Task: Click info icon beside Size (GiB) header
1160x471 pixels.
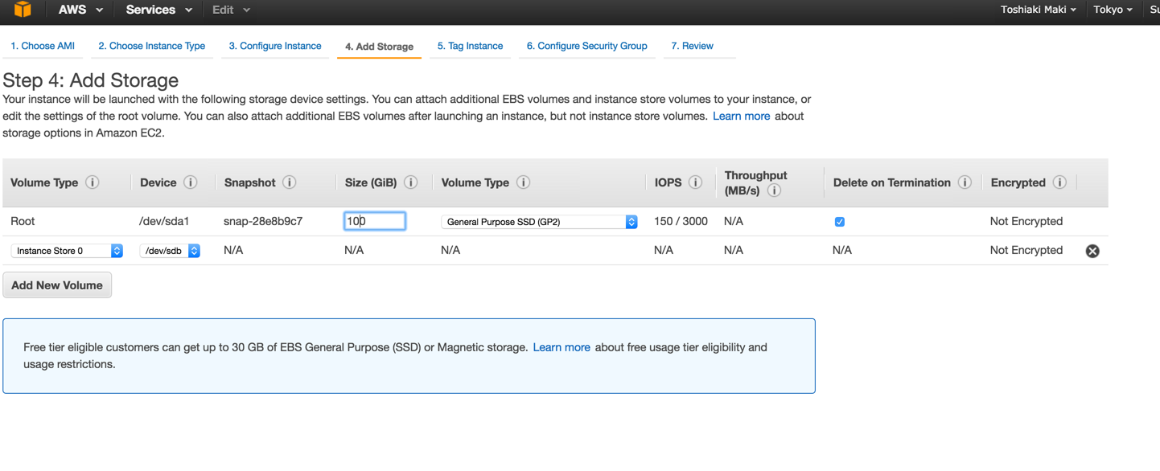Action: click(411, 182)
